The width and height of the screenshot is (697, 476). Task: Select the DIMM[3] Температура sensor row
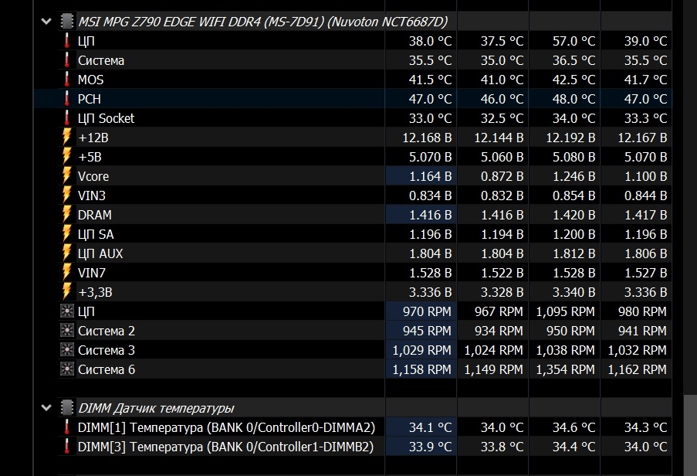click(x=225, y=447)
